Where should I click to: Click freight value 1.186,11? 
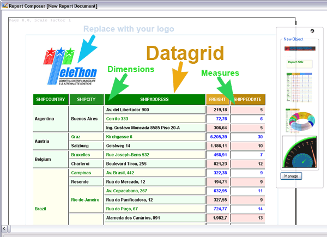(x=217, y=145)
